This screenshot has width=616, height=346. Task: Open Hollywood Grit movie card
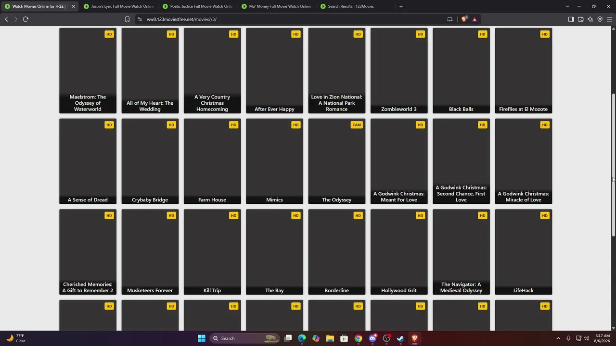point(399,252)
